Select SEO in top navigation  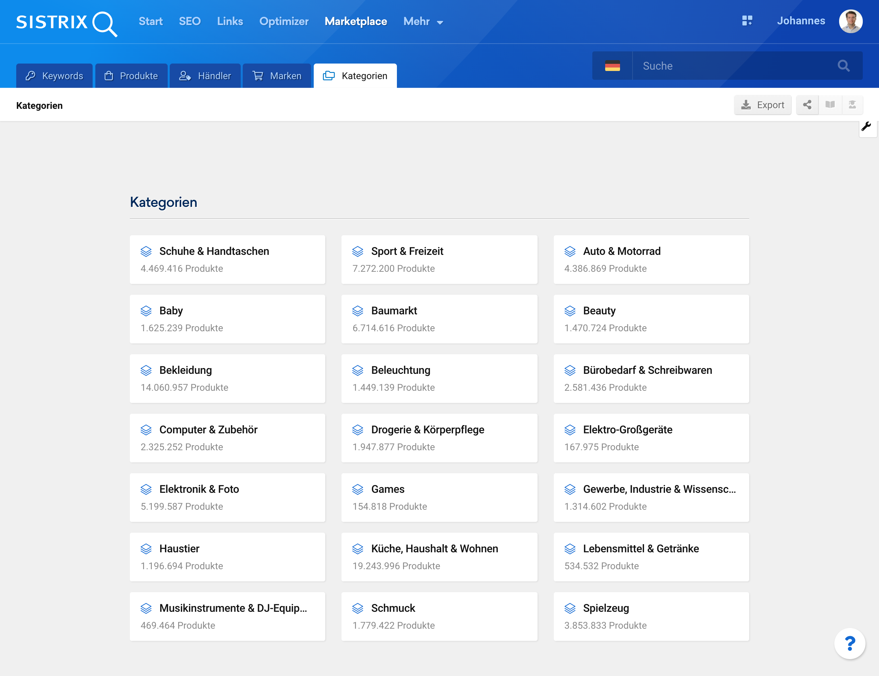(190, 21)
